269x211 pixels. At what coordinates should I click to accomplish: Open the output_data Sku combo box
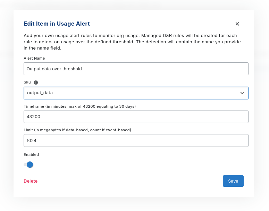pos(132,93)
